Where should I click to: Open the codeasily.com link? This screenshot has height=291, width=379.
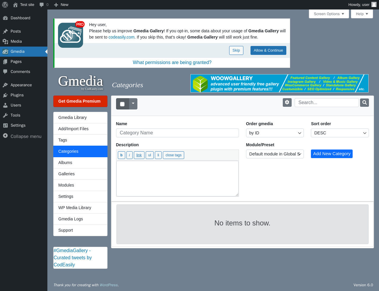point(121,37)
